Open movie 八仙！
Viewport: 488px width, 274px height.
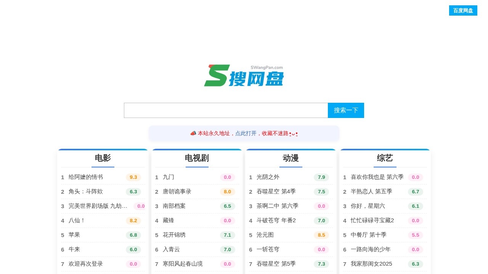(x=77, y=220)
